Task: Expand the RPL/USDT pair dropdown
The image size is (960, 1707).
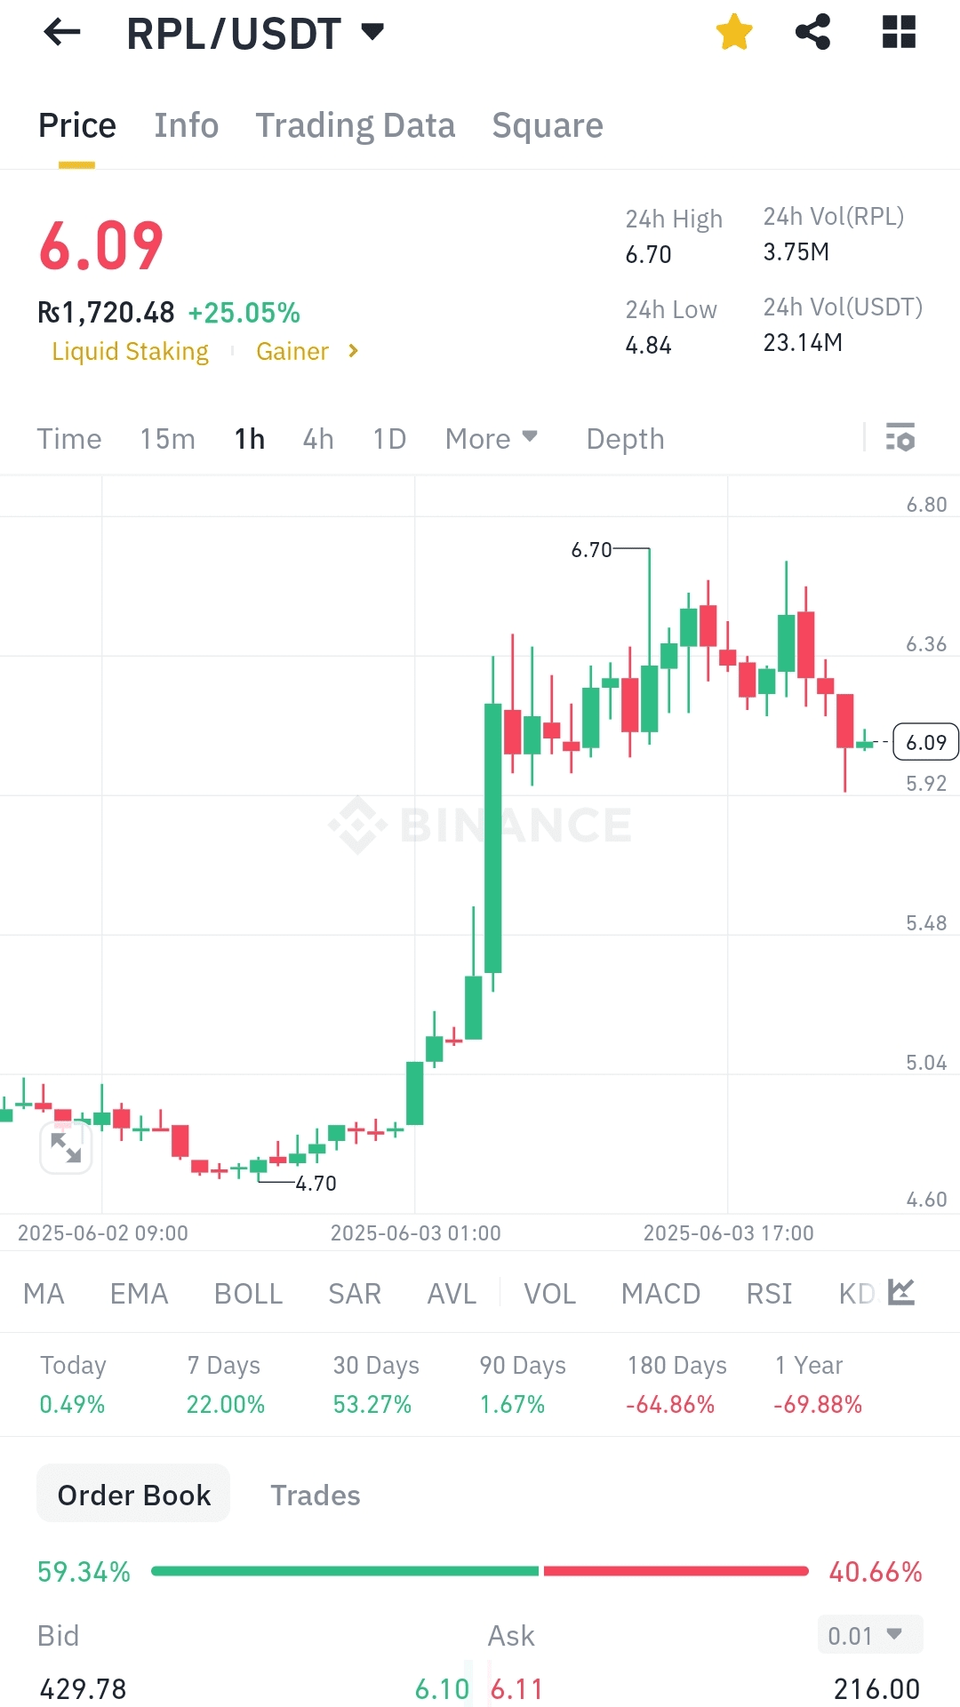Action: coord(372,33)
